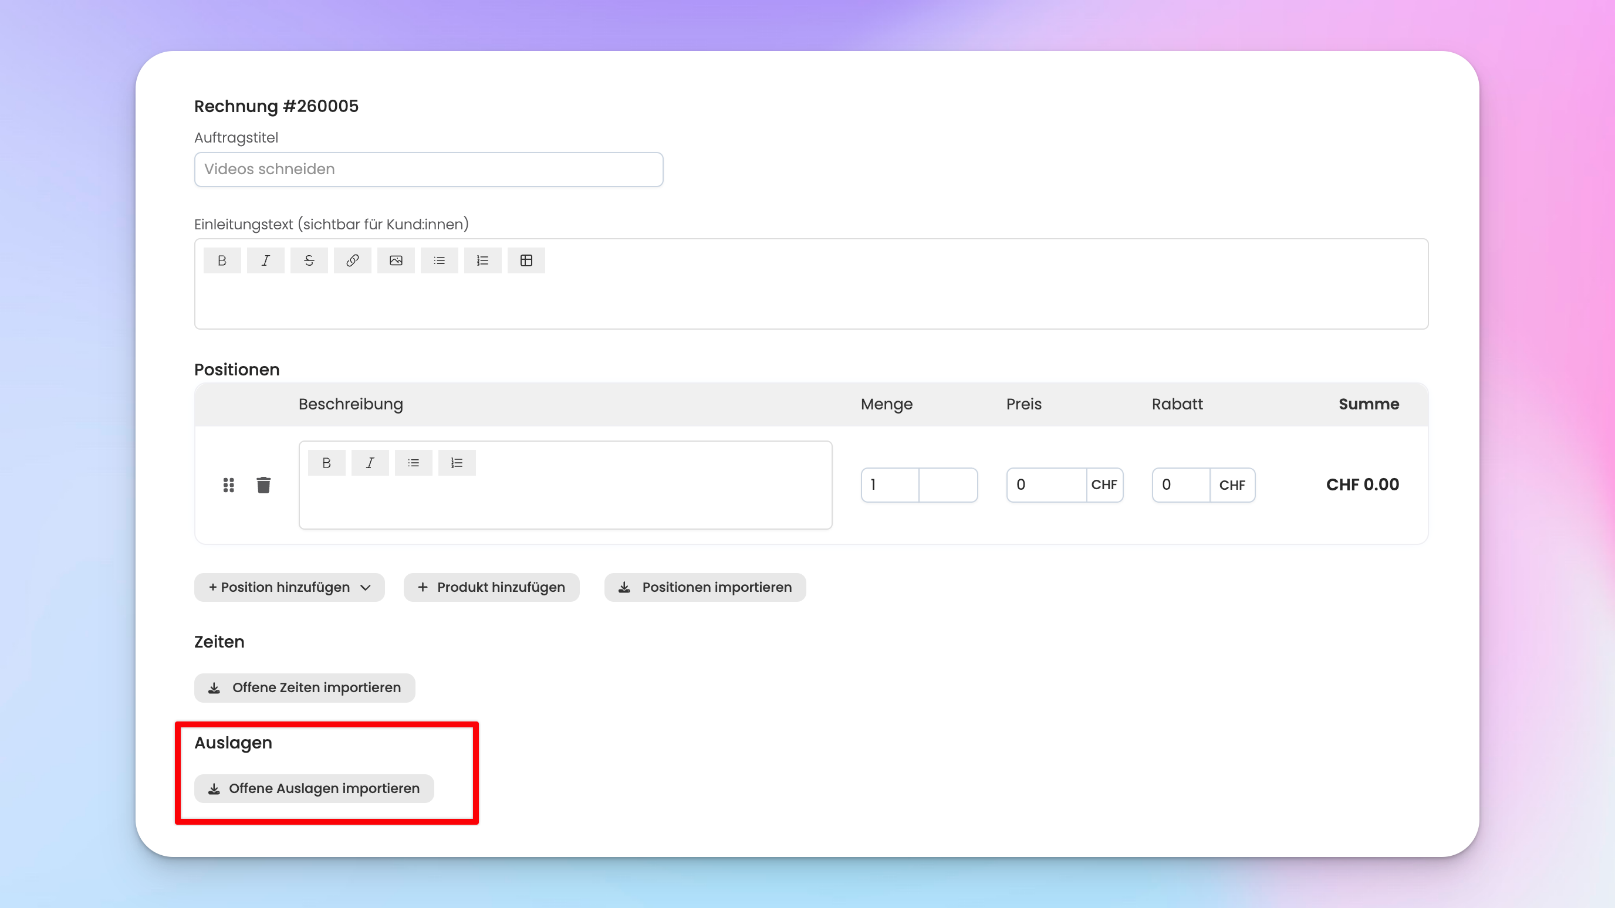Apply italic in the Einleitungstext toolbar
Screen dimensions: 1615x908
(x=265, y=260)
